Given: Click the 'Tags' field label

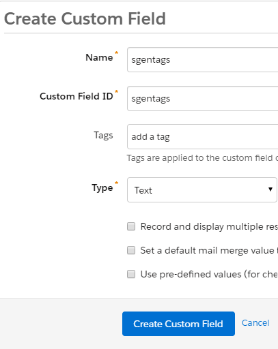Looking at the screenshot, I should pyautogui.click(x=103, y=136).
